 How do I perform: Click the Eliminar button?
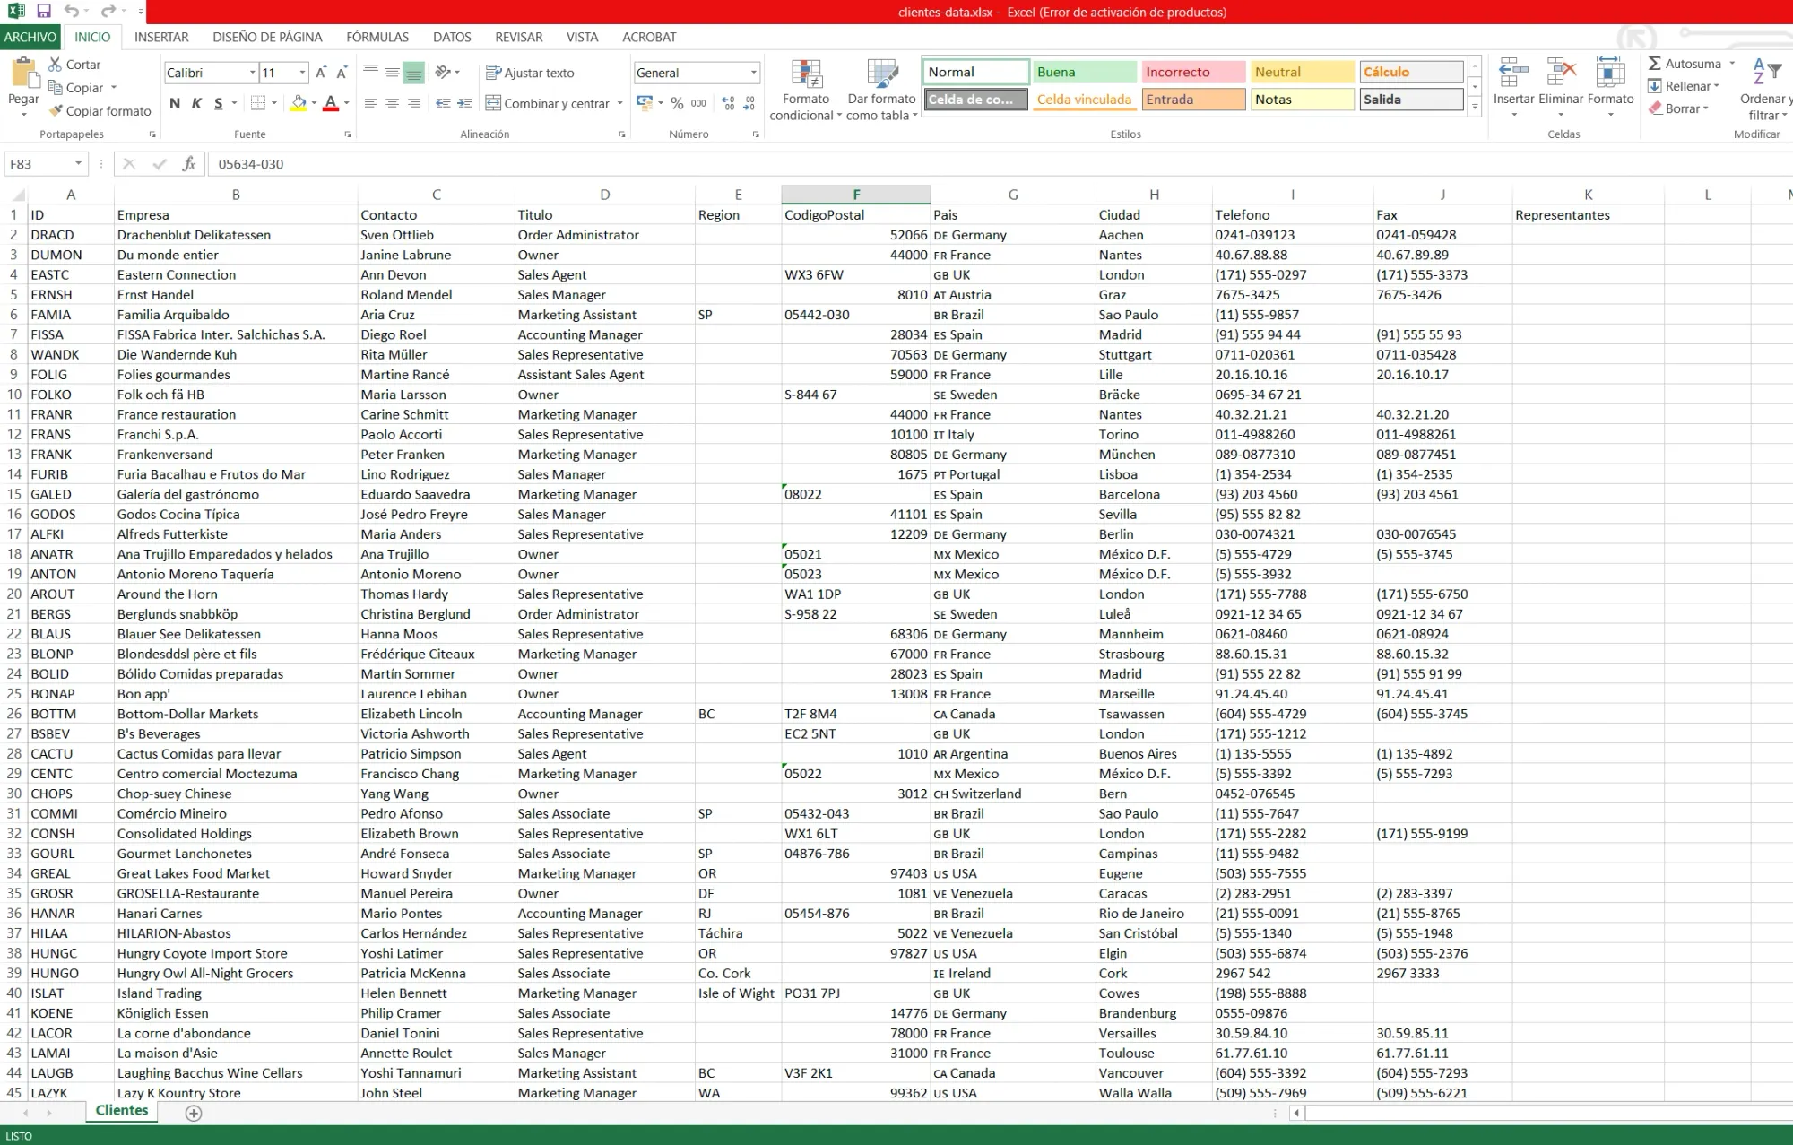1560,87
